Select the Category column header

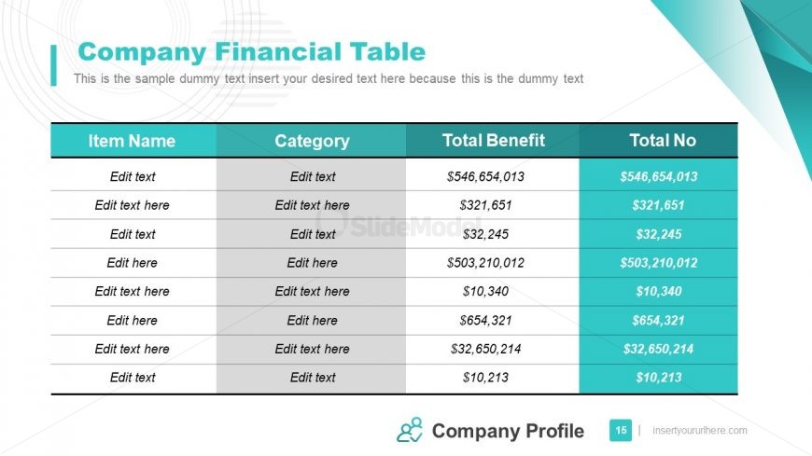coord(312,141)
